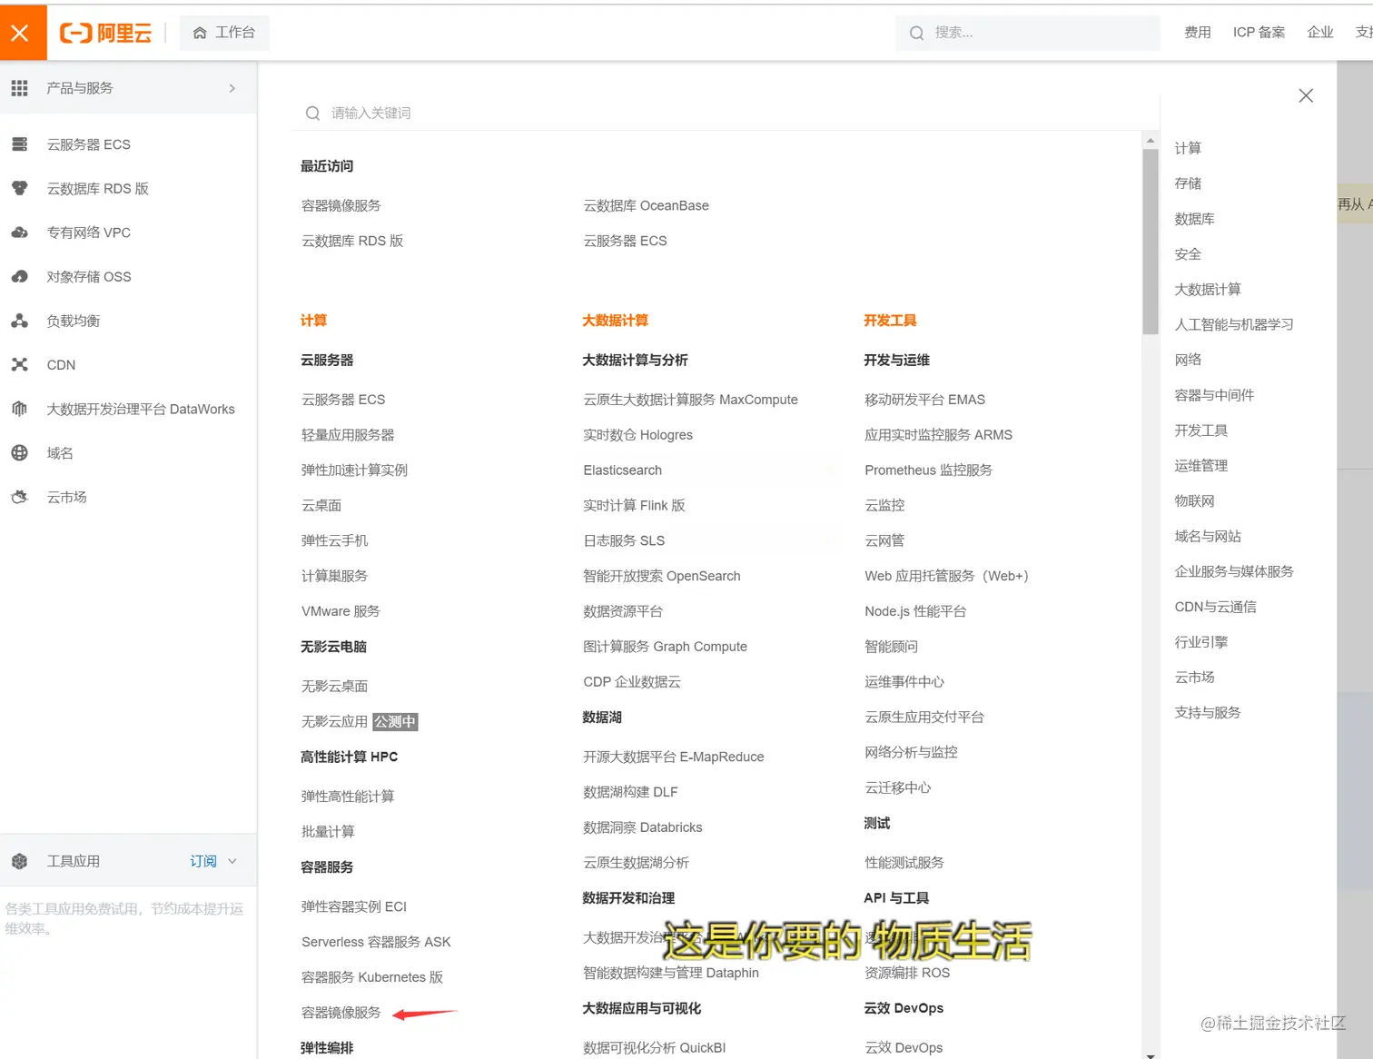Image resolution: width=1373 pixels, height=1059 pixels.
Task: Jump to 大数据计算 in right index
Action: point(1208,289)
